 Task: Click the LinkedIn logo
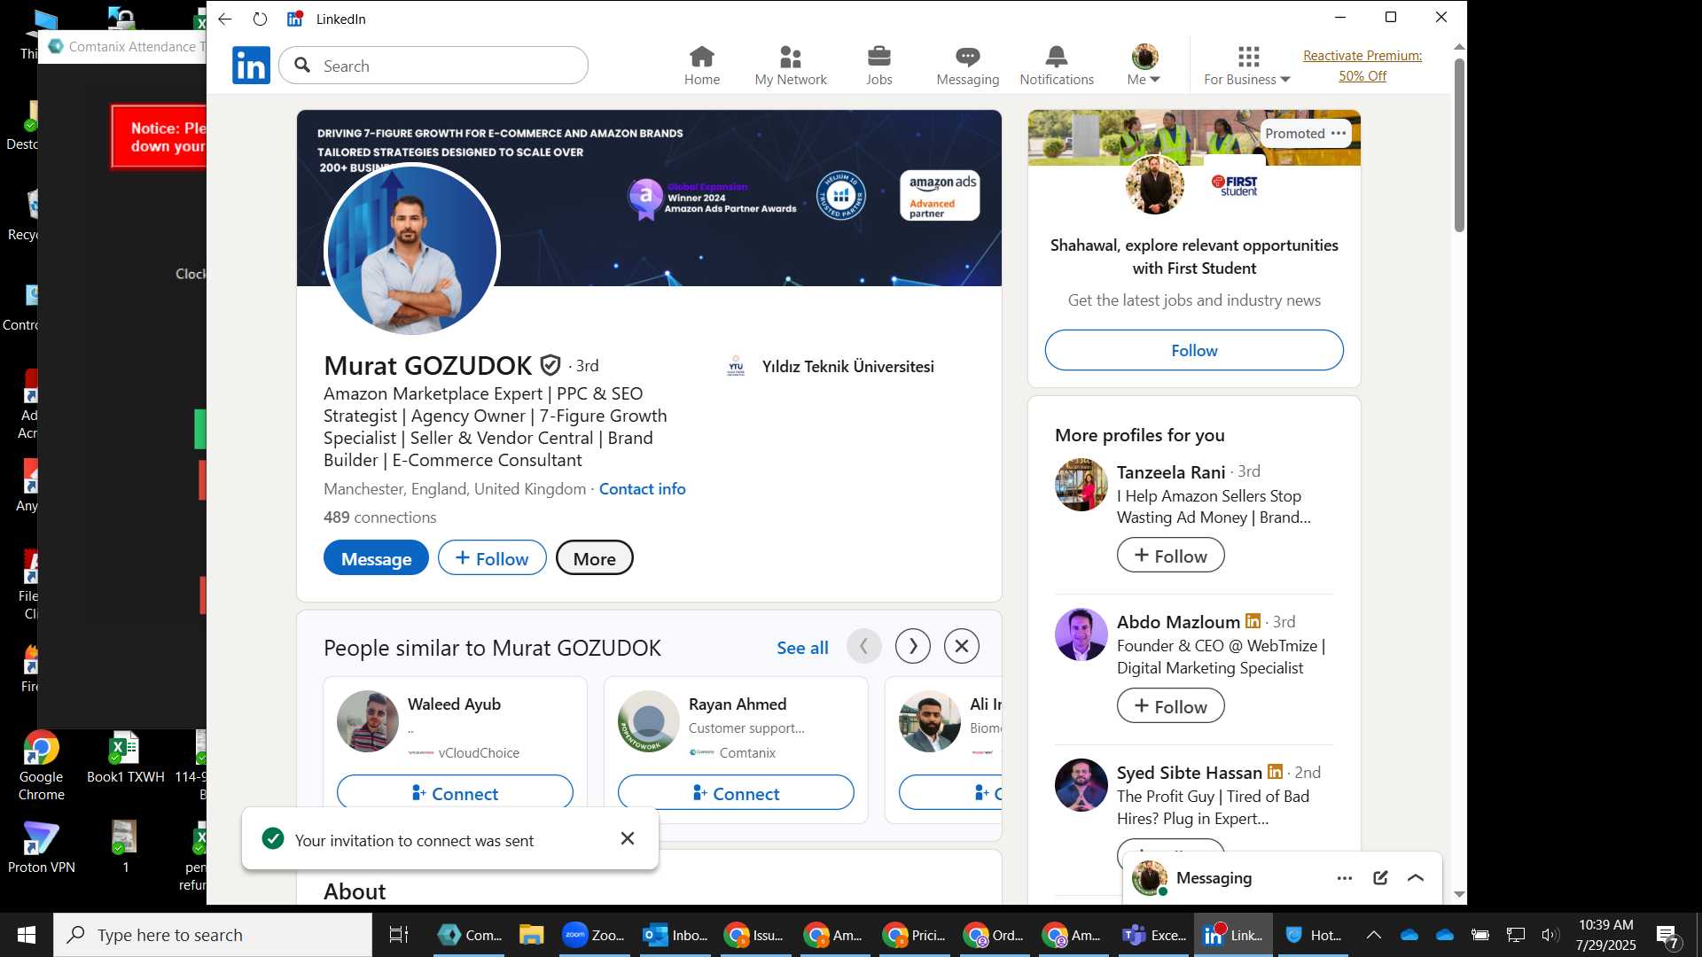pos(251,66)
